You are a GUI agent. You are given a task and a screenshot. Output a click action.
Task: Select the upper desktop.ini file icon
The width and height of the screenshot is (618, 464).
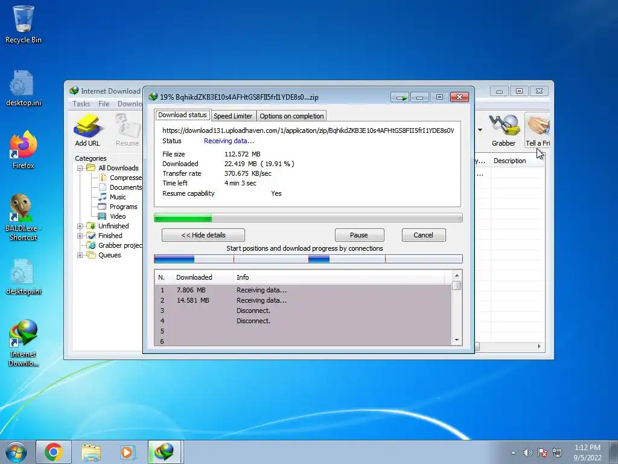coord(24,88)
